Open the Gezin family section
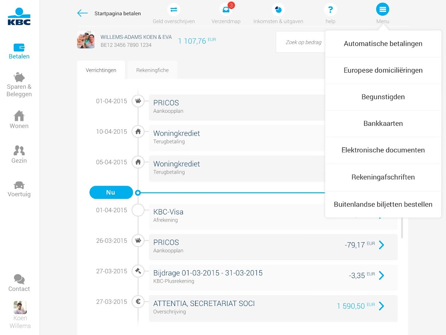446x335 pixels. [x=19, y=154]
